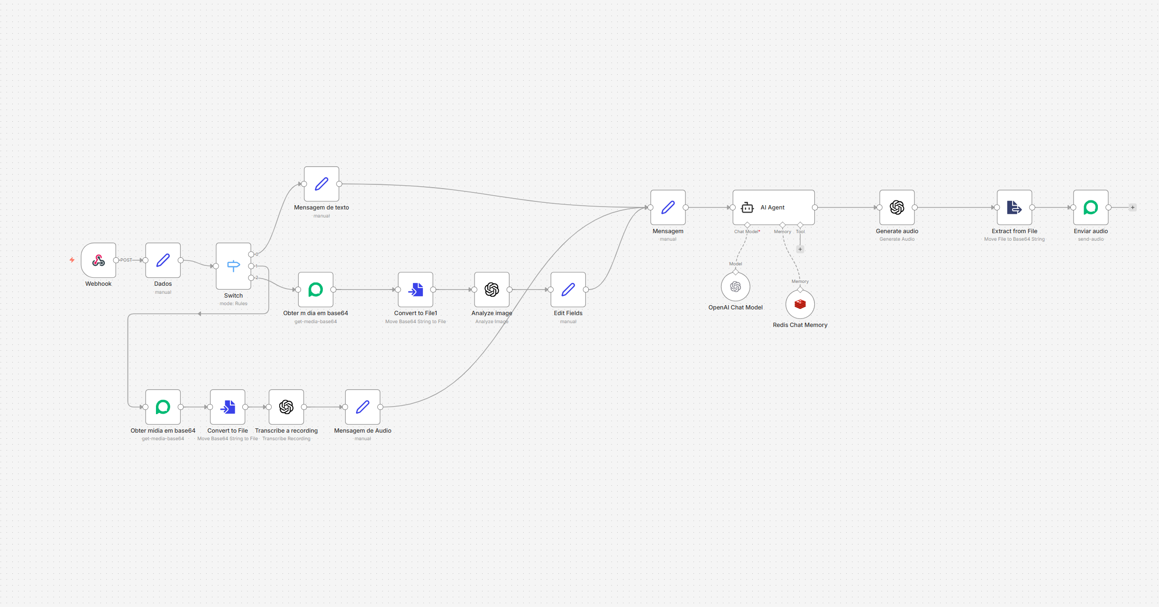The height and width of the screenshot is (607, 1159).
Task: Click the Switch output 0 connector
Action: click(x=251, y=254)
